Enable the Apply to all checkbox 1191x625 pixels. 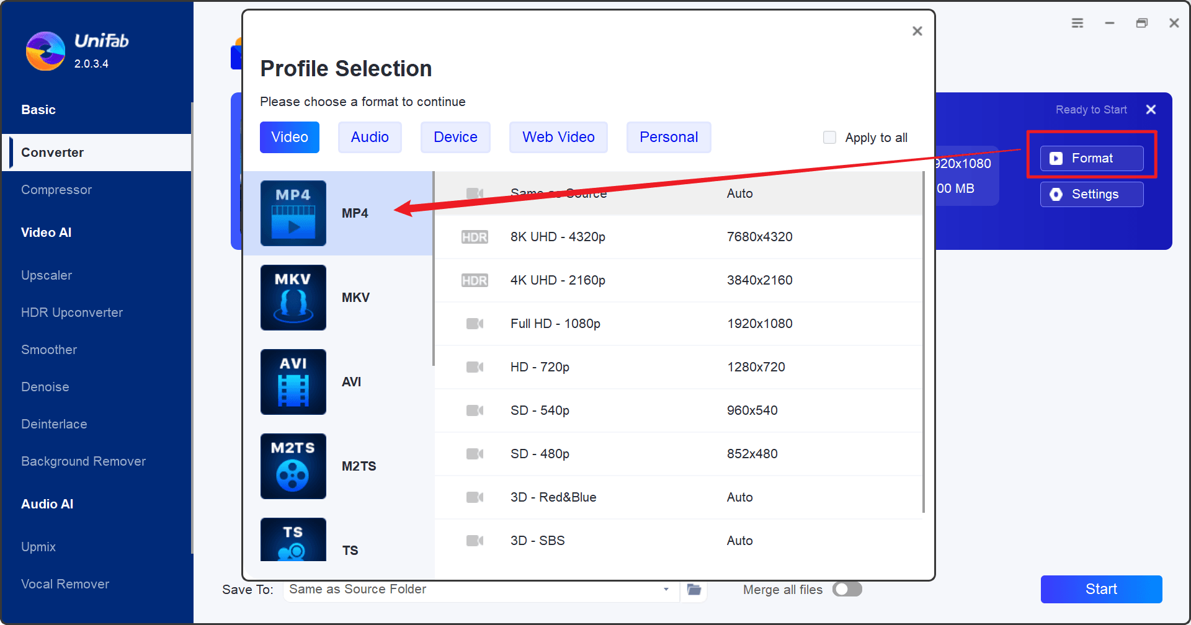click(829, 138)
